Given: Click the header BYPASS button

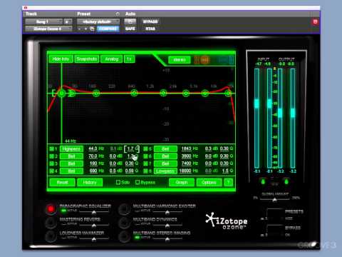Looking at the screenshot, I should [x=150, y=21].
